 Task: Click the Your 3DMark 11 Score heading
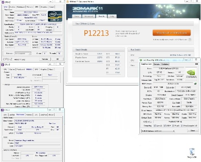[x=85, y=24]
